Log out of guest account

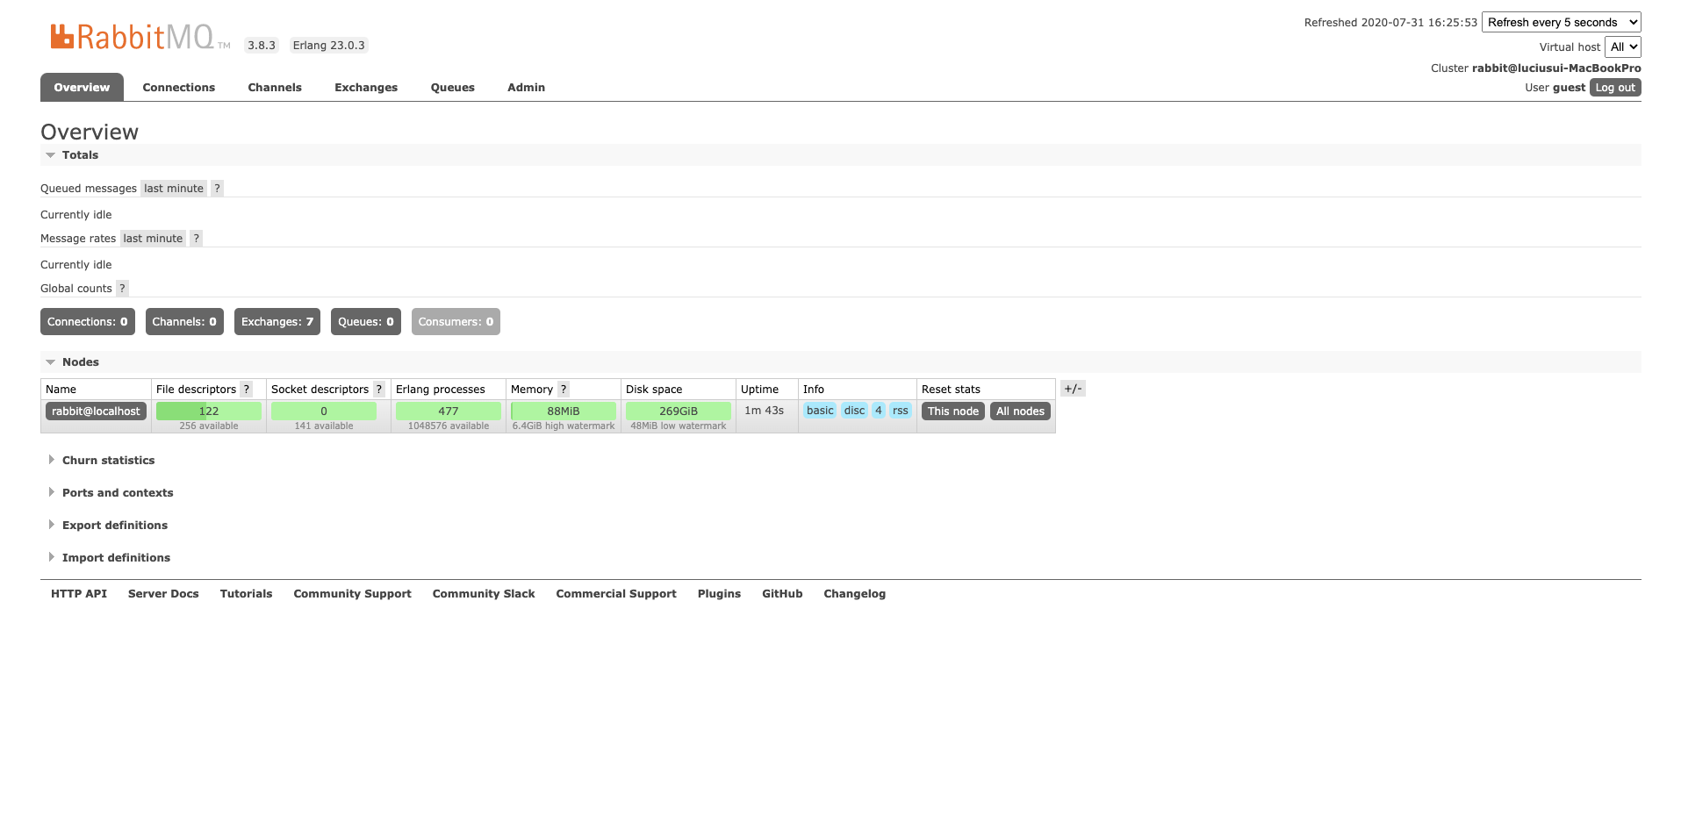tap(1615, 88)
